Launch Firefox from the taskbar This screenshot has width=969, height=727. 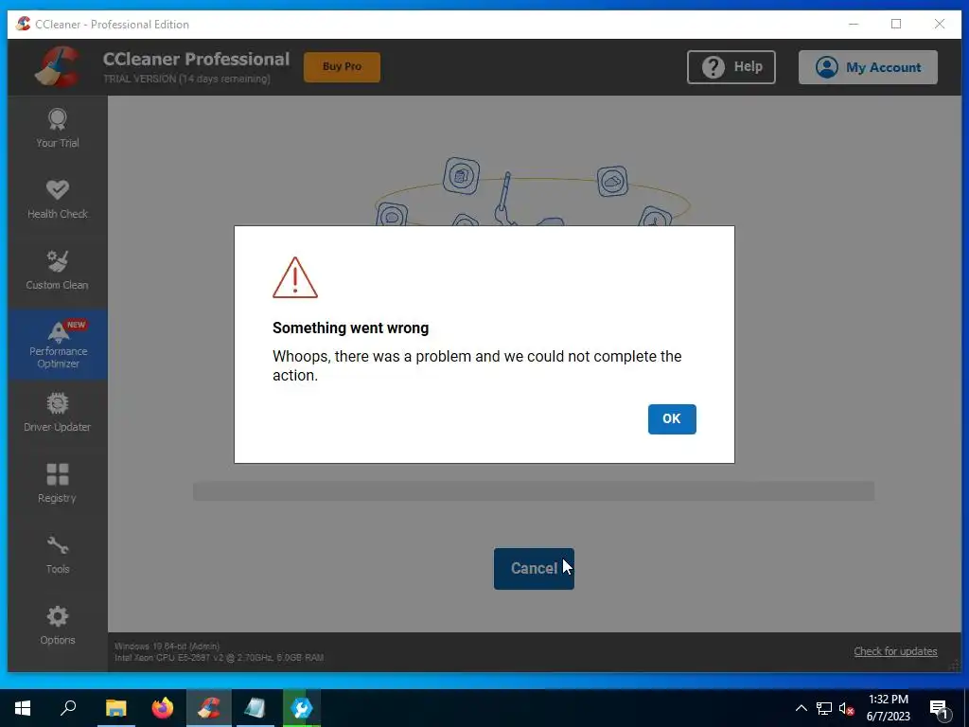163,708
